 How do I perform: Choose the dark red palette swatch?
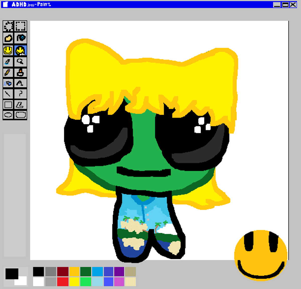pos(63,272)
